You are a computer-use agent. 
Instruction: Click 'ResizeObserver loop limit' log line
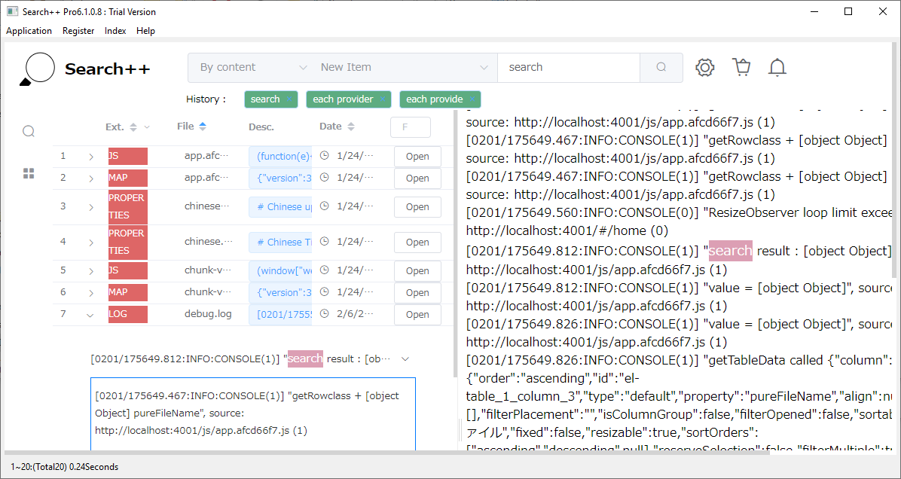[x=679, y=212]
